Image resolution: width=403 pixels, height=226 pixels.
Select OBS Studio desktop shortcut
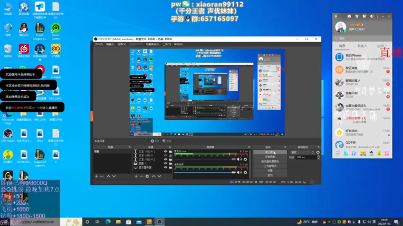coord(8,136)
